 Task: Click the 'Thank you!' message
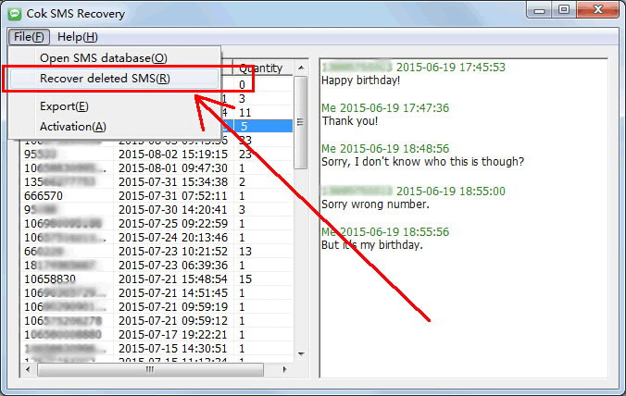[350, 121]
